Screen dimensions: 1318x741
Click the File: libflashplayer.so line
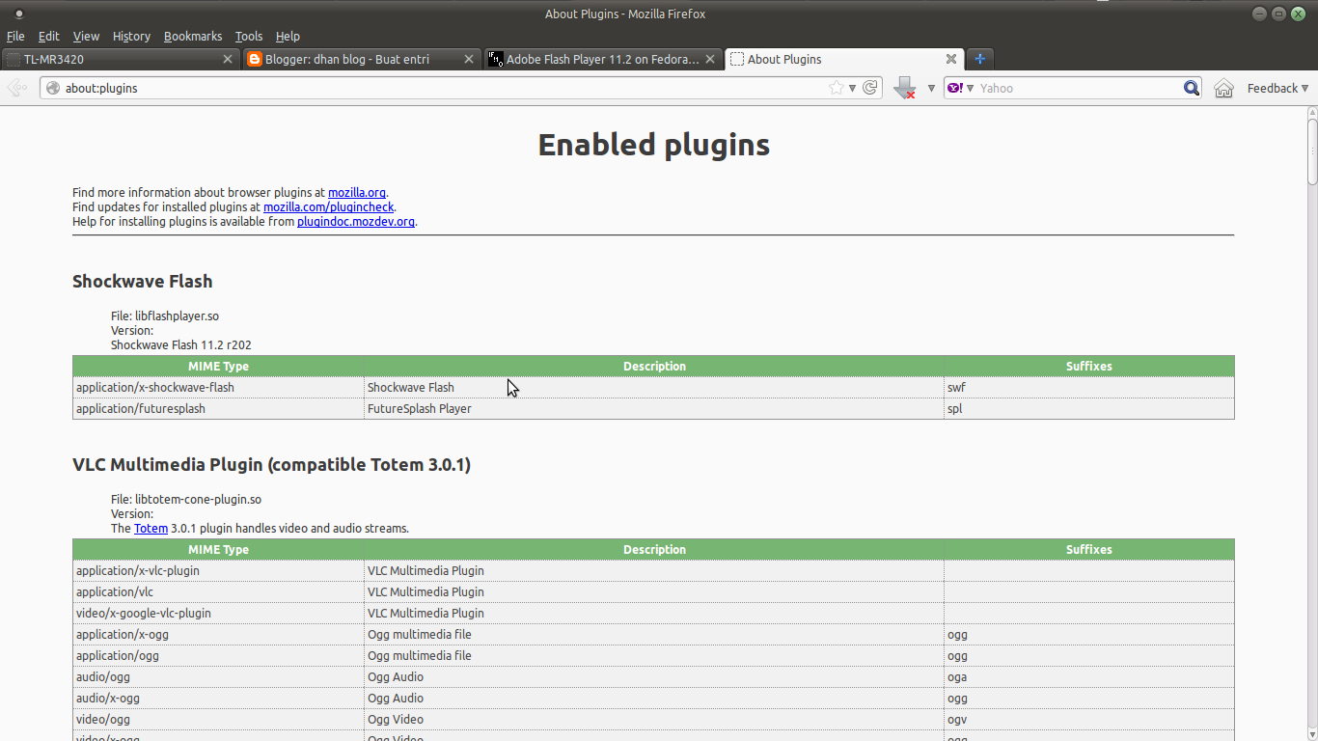(165, 316)
